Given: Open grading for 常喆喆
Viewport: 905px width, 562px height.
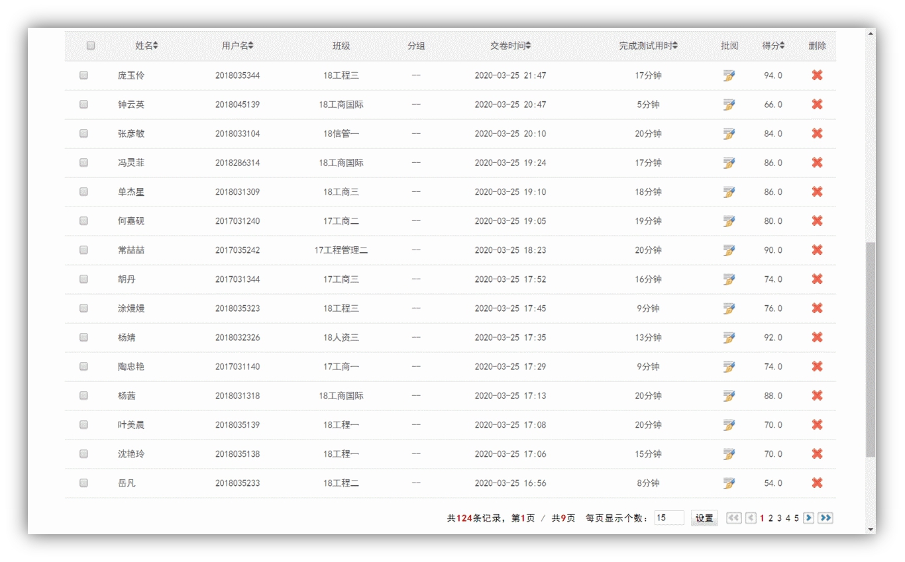Looking at the screenshot, I should (x=729, y=250).
